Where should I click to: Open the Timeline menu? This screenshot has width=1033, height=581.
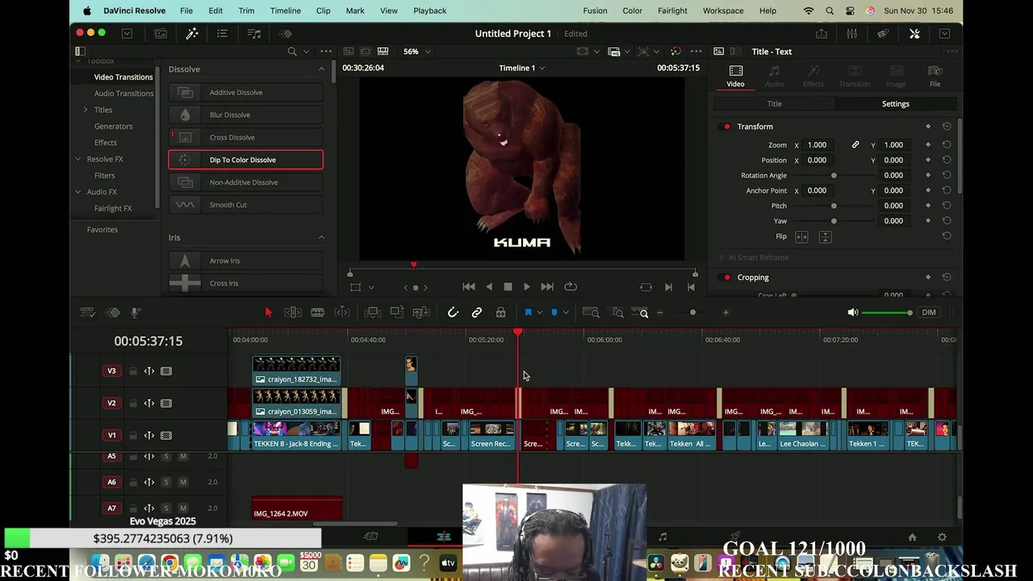[285, 10]
